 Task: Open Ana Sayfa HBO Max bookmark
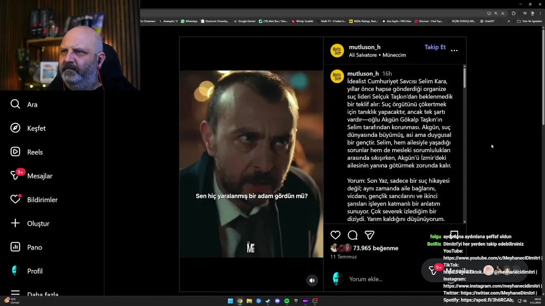[x=396, y=21]
